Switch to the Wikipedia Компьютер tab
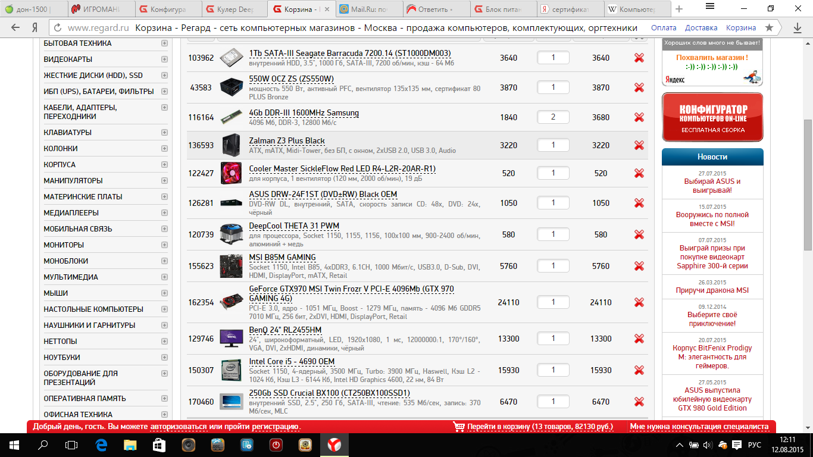The image size is (813, 457). pos(639,10)
